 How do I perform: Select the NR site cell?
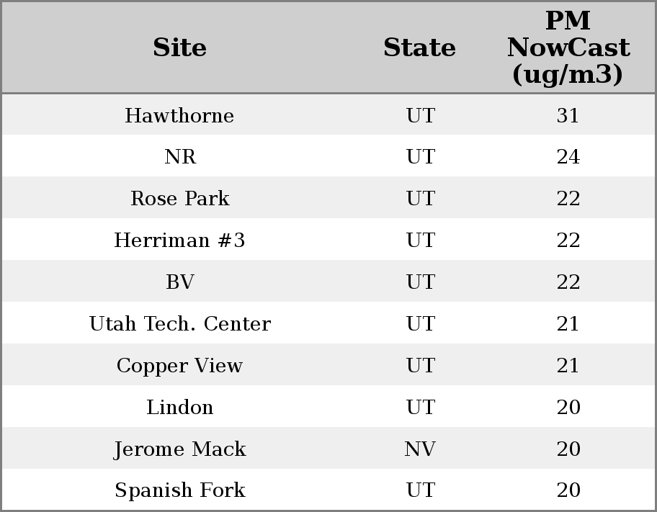tap(179, 157)
